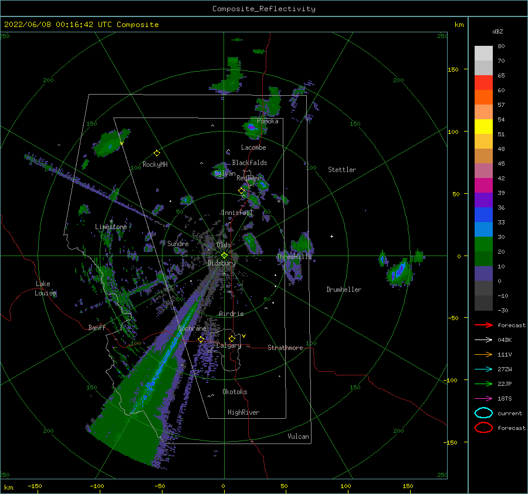
Task: Click the green 22JP arrow icon
Action: pos(483,384)
